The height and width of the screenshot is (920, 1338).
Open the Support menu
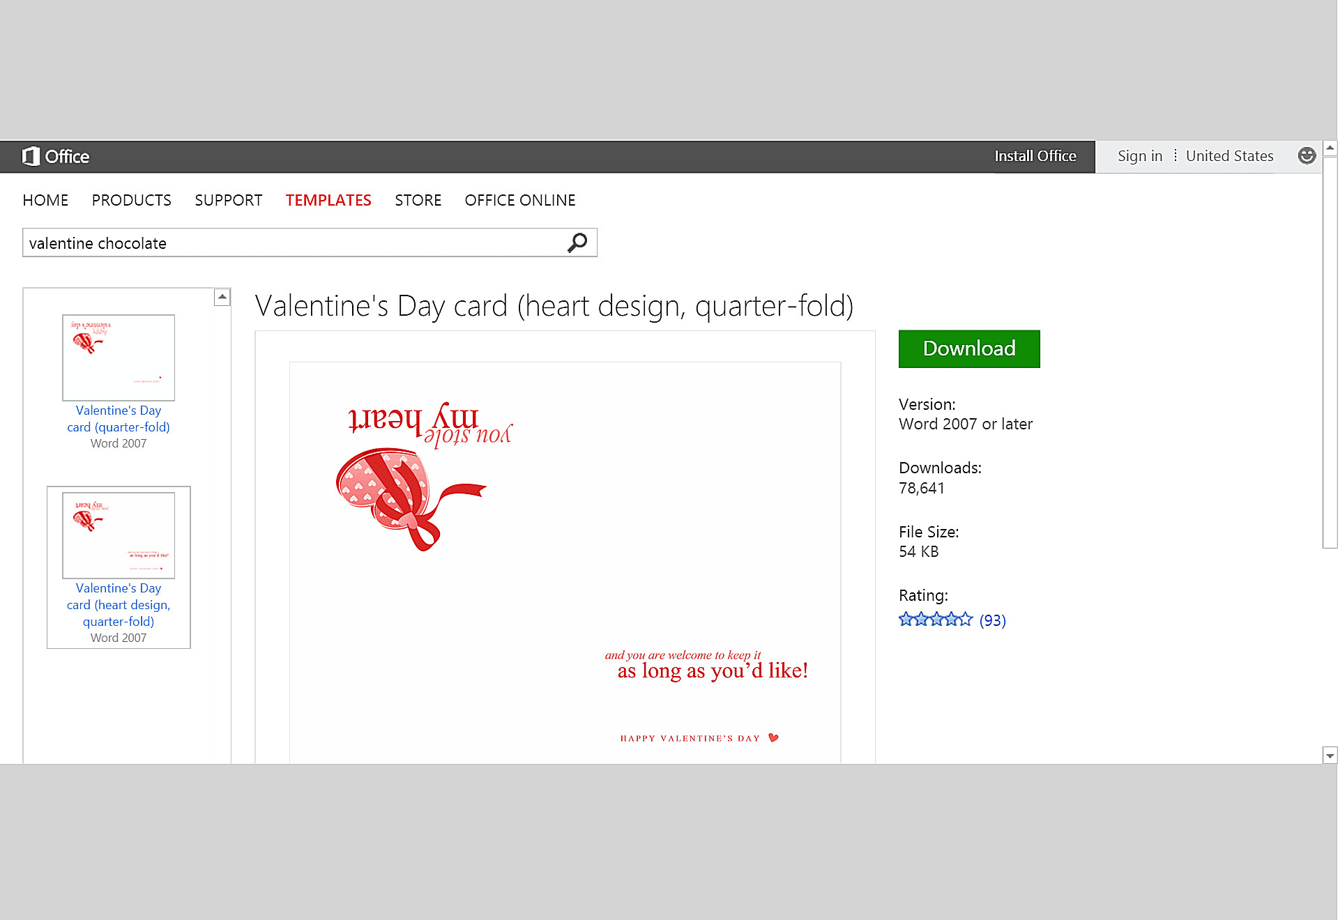coord(228,200)
